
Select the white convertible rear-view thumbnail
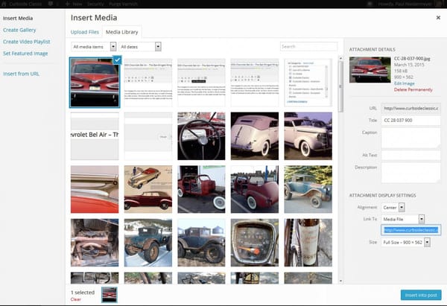255,136
